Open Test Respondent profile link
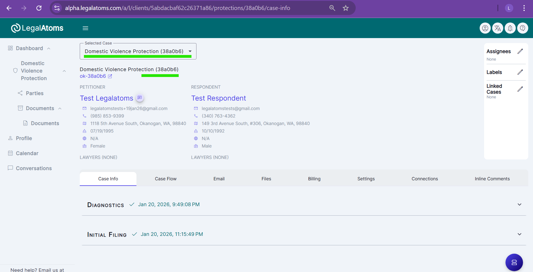This screenshot has width=533, height=272. point(218,98)
